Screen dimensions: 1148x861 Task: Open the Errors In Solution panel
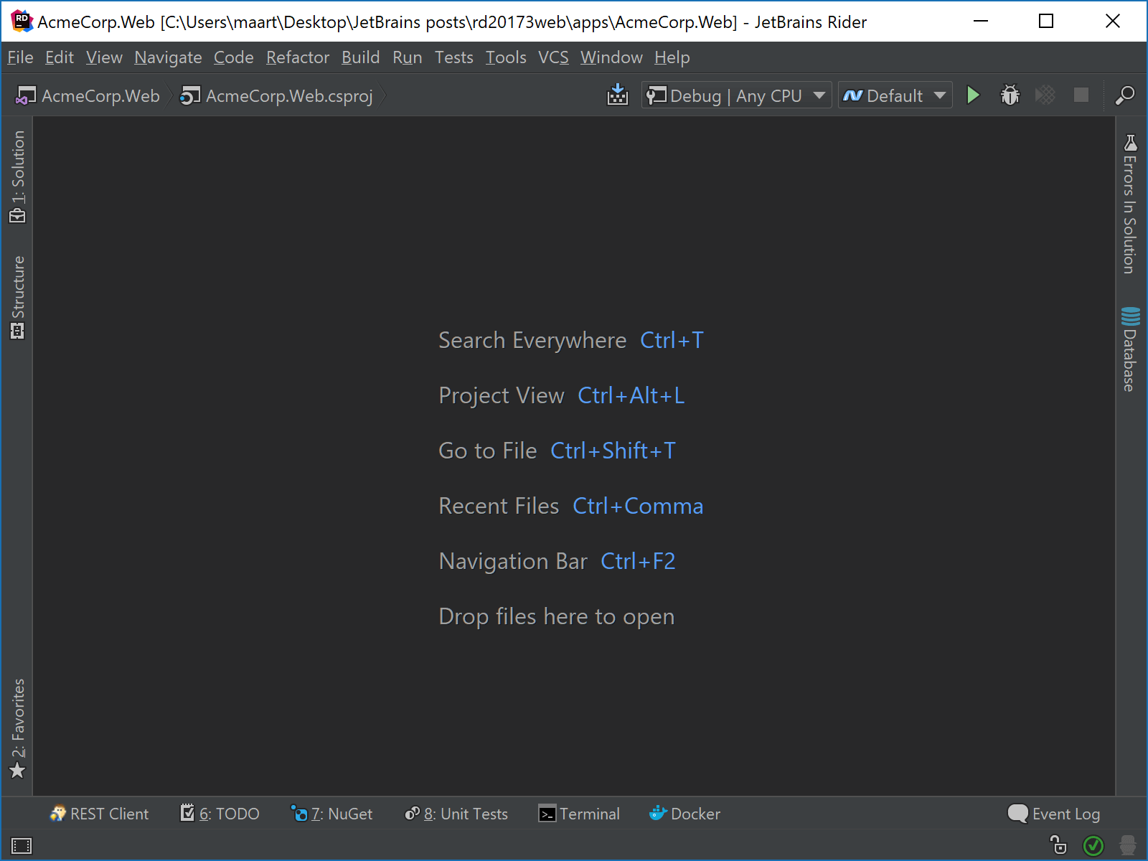click(1130, 204)
